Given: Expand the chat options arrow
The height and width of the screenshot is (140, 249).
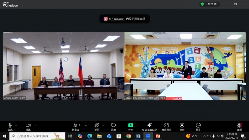Looking at the screenshot, I should 103,125.
